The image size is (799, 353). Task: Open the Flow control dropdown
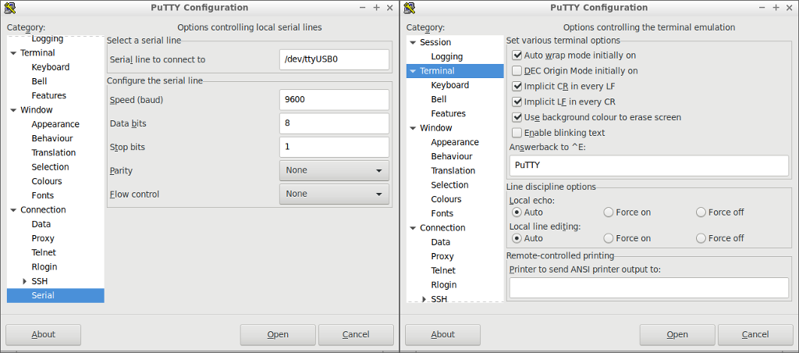point(334,194)
